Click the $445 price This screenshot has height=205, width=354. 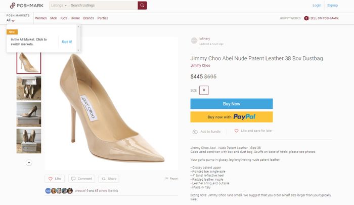click(196, 76)
